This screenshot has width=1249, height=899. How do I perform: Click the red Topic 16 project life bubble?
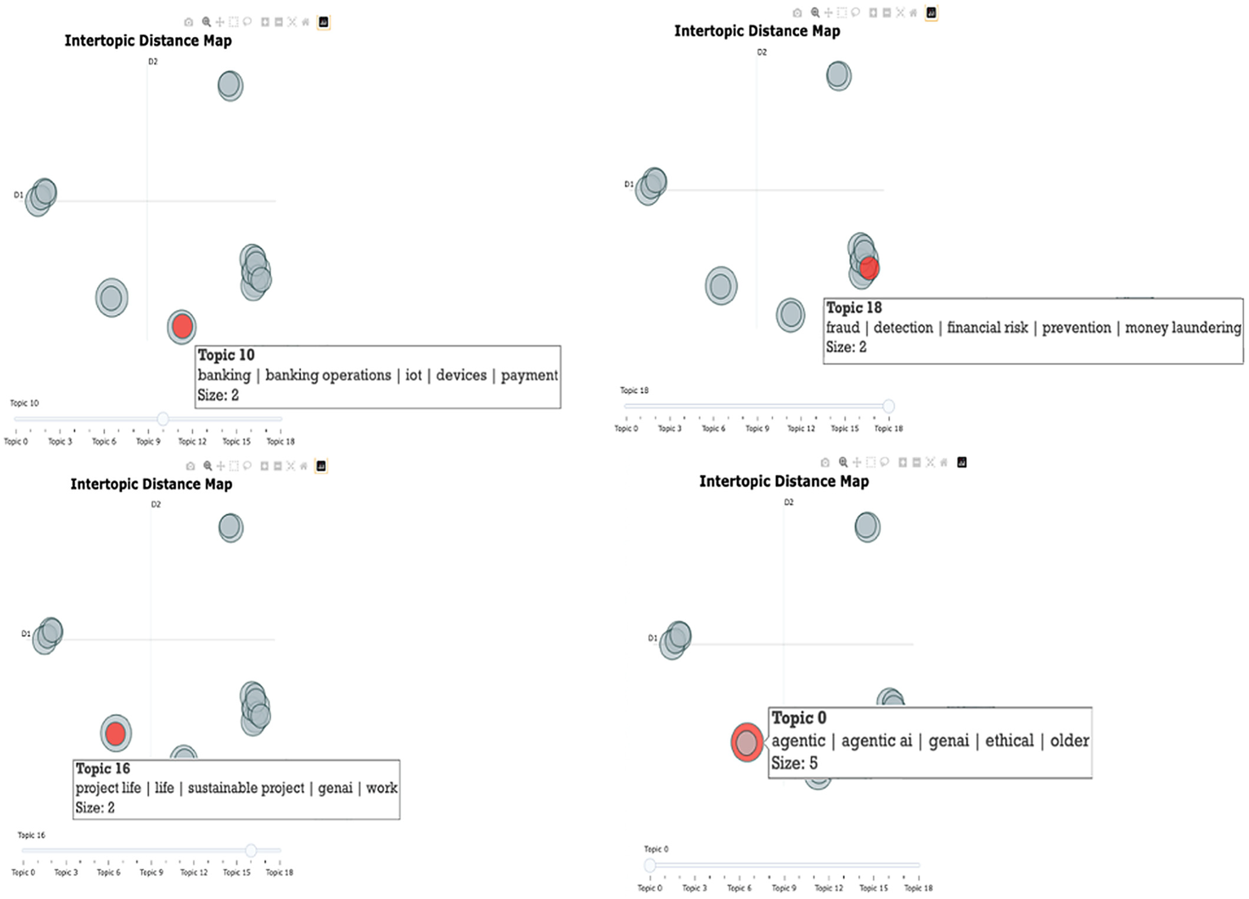click(x=116, y=734)
